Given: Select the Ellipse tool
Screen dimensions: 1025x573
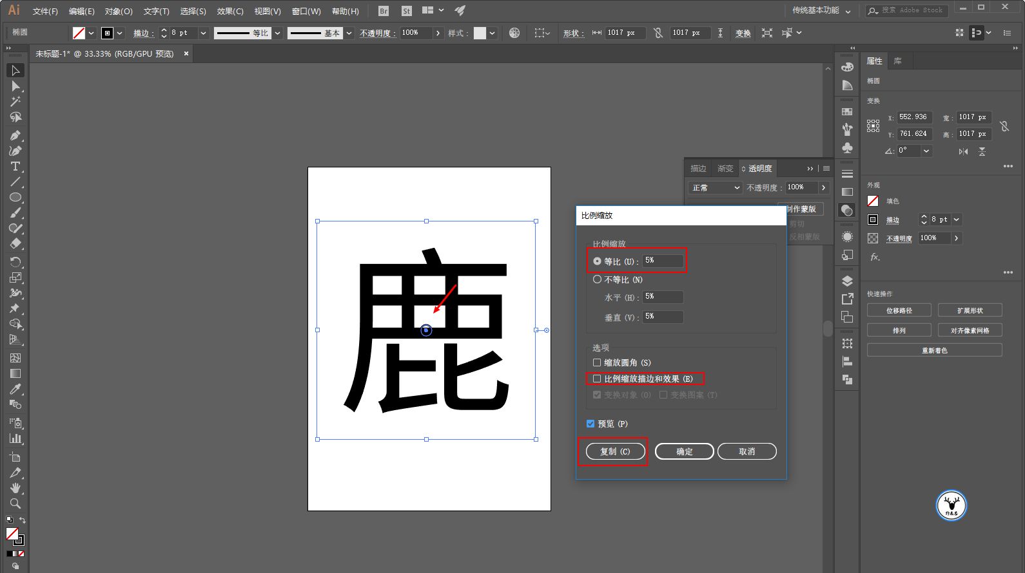Looking at the screenshot, I should pyautogui.click(x=15, y=197).
